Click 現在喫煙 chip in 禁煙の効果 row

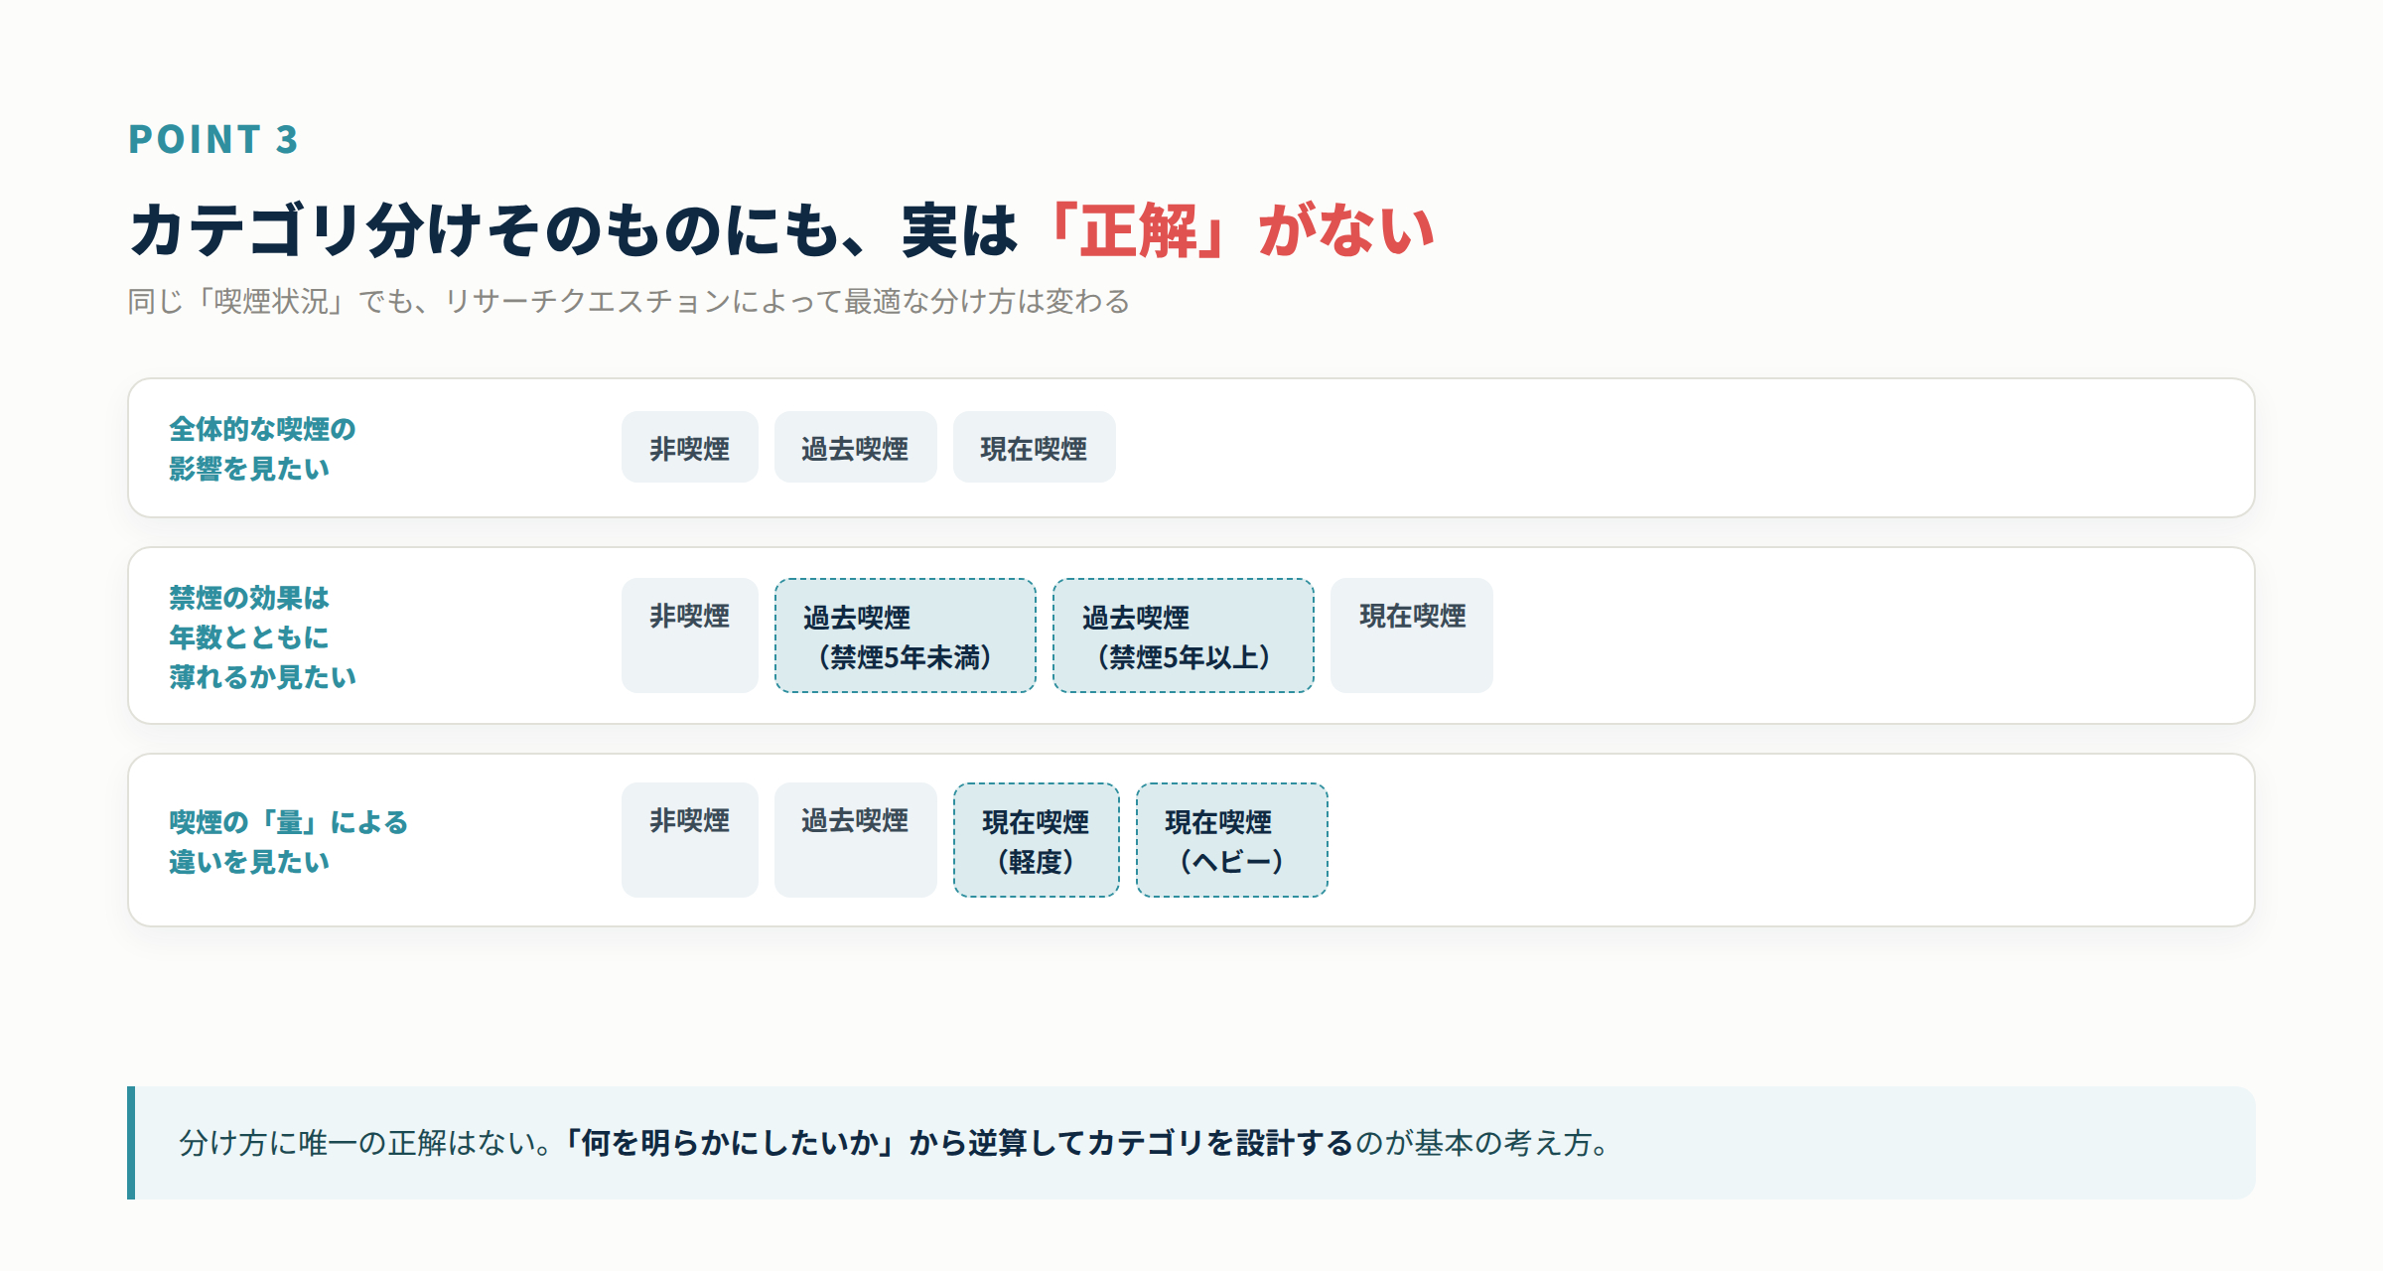click(1411, 635)
